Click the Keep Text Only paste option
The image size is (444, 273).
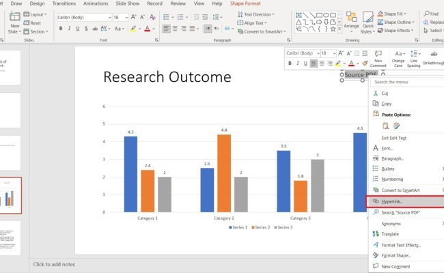click(x=397, y=126)
